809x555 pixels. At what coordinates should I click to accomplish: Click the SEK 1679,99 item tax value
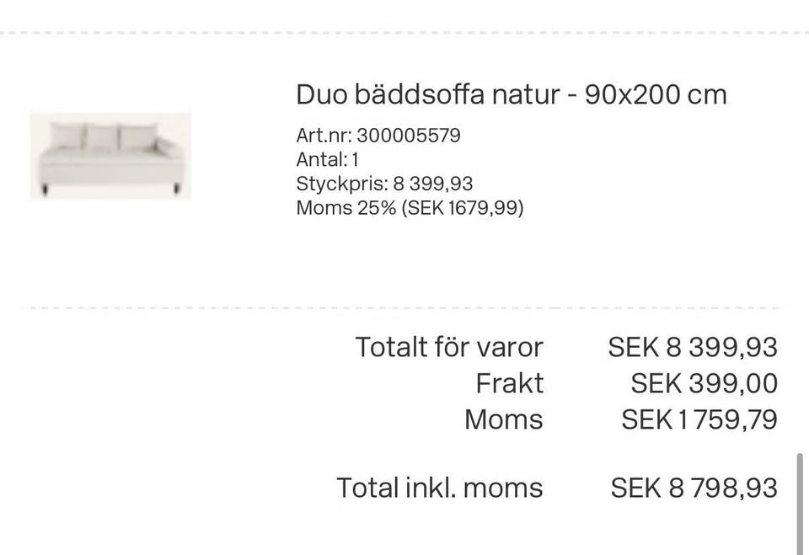(463, 208)
